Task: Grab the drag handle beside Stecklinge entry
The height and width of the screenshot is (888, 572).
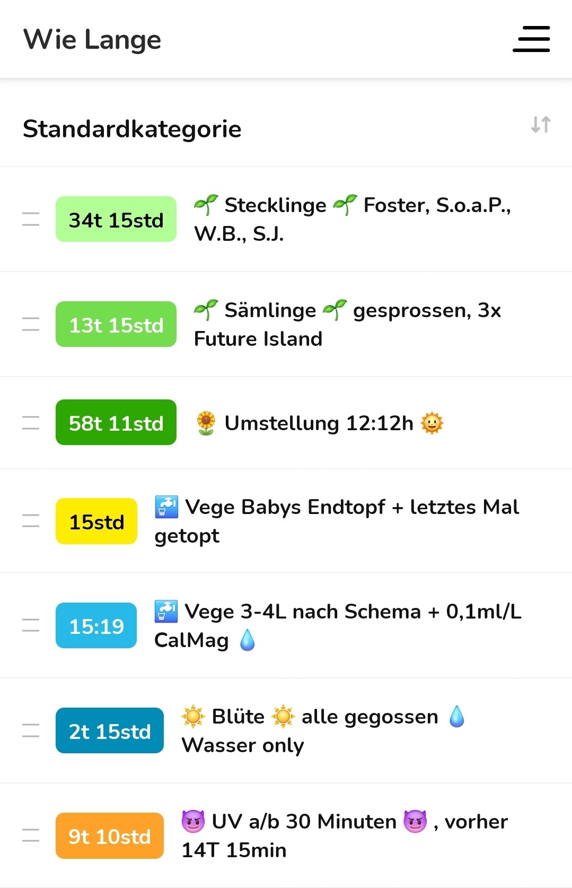Action: [x=31, y=219]
